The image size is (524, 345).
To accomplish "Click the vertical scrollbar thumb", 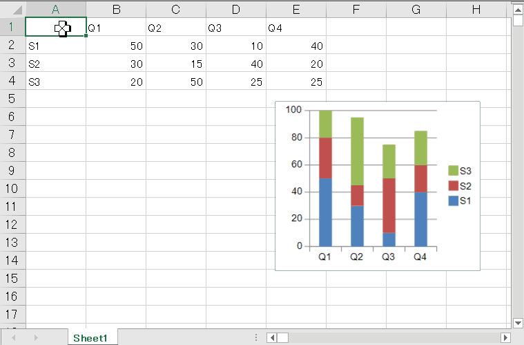I will pos(518,20).
